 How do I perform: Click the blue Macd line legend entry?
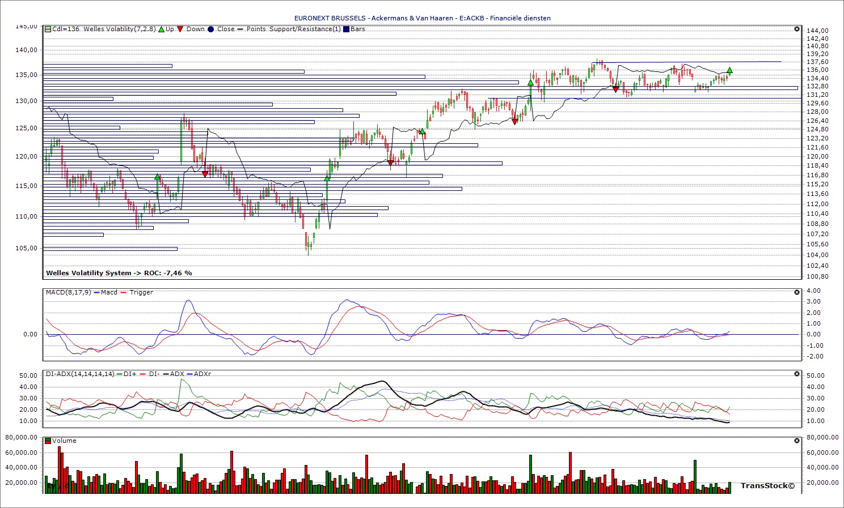click(x=106, y=292)
